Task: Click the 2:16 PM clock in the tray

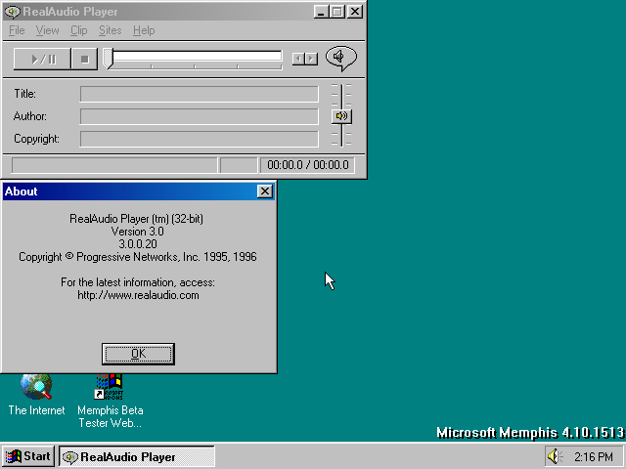Action: pyautogui.click(x=594, y=456)
